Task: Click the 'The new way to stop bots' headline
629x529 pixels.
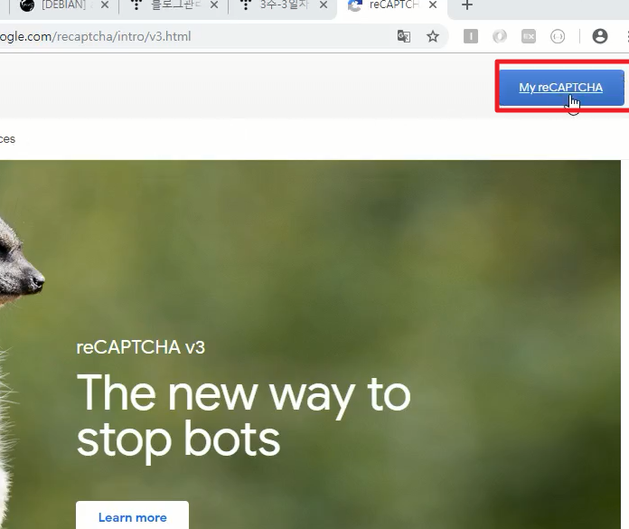Action: coord(243,418)
